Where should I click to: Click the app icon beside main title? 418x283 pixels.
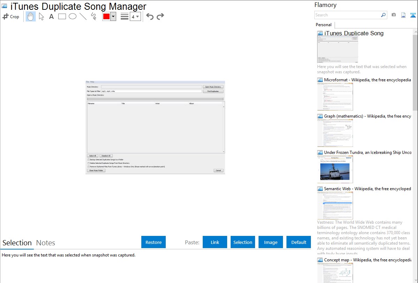click(x=4, y=6)
